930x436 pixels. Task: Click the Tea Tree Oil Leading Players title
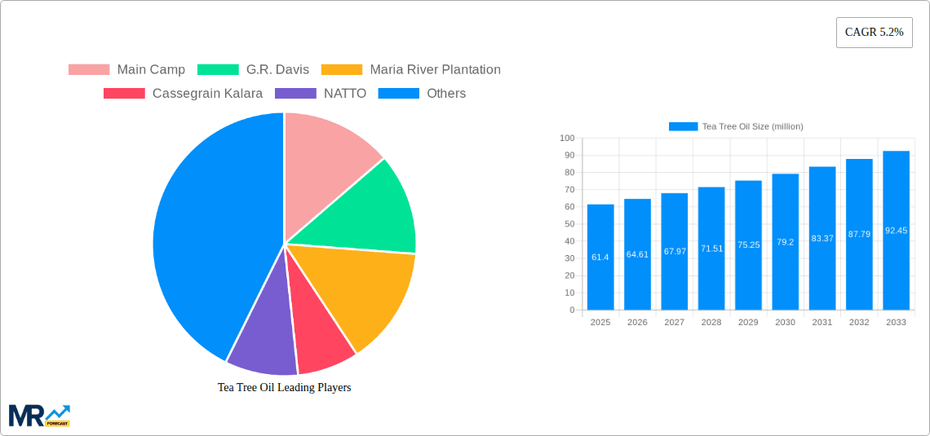284,388
